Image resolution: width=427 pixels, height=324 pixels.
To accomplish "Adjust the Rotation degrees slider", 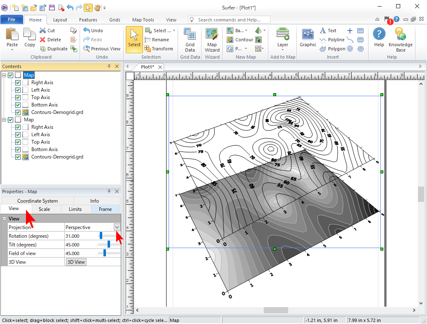I will pyautogui.click(x=101, y=236).
